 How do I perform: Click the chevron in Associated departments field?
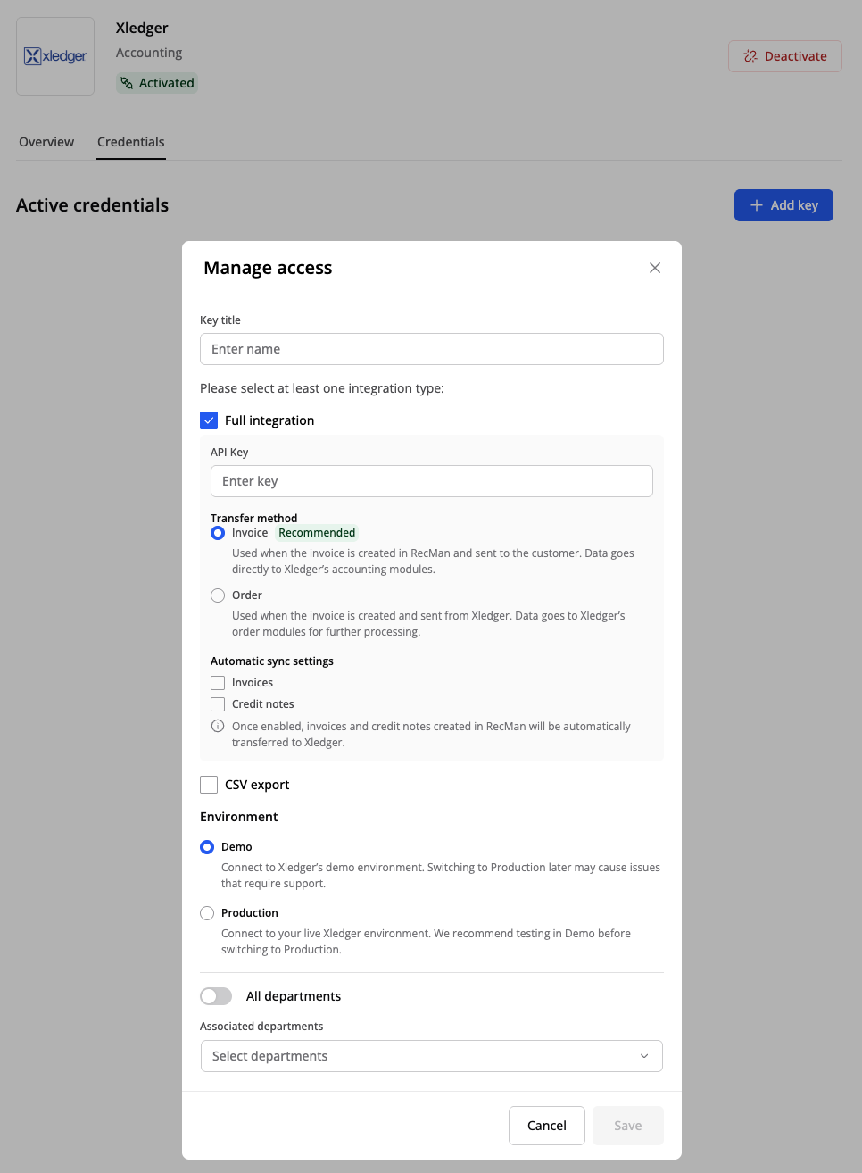(644, 1056)
